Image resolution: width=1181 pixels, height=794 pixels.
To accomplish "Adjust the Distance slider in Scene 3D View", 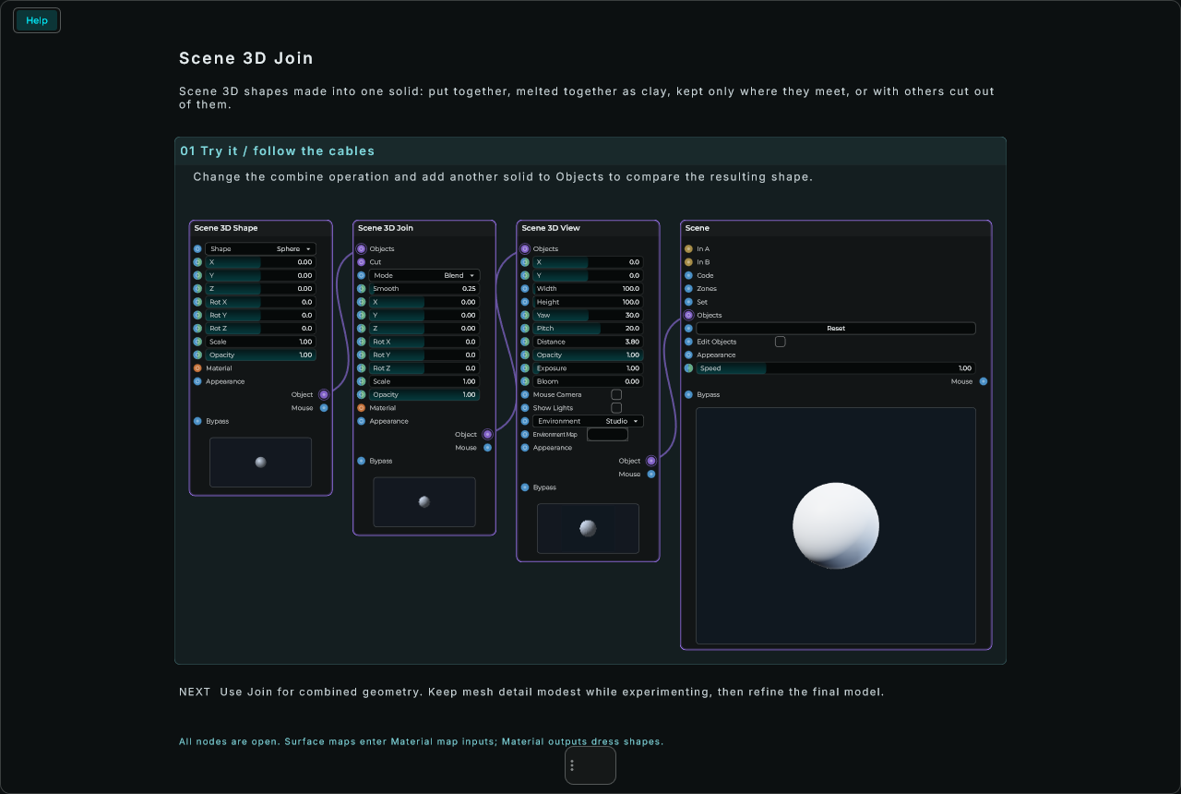I will 588,342.
